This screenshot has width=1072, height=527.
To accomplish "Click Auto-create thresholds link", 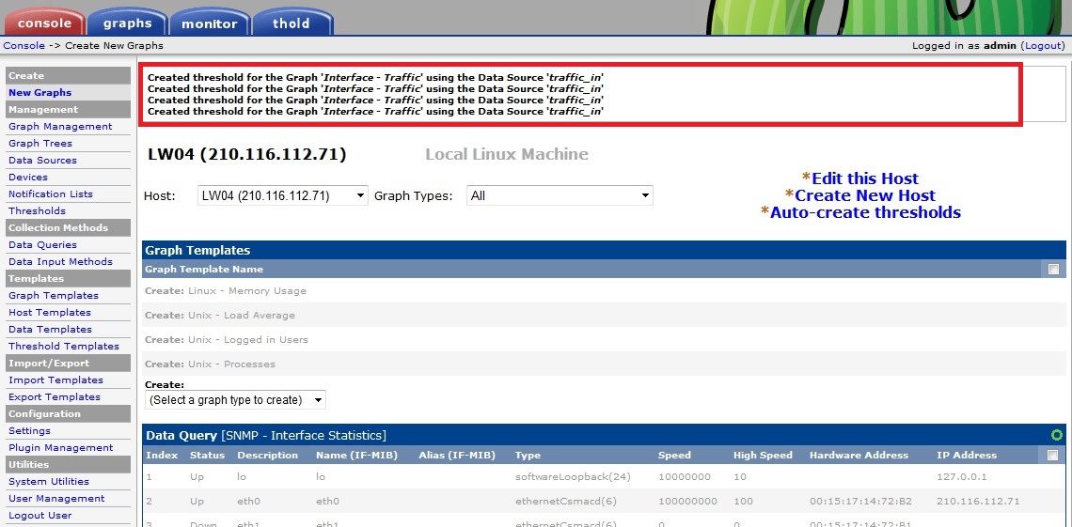I will (x=865, y=212).
